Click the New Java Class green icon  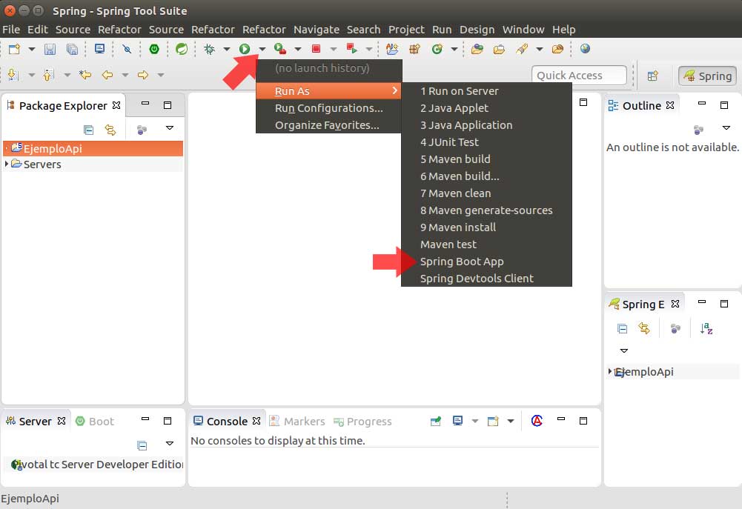(x=437, y=49)
